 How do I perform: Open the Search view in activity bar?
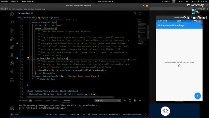[x=12, y=22]
